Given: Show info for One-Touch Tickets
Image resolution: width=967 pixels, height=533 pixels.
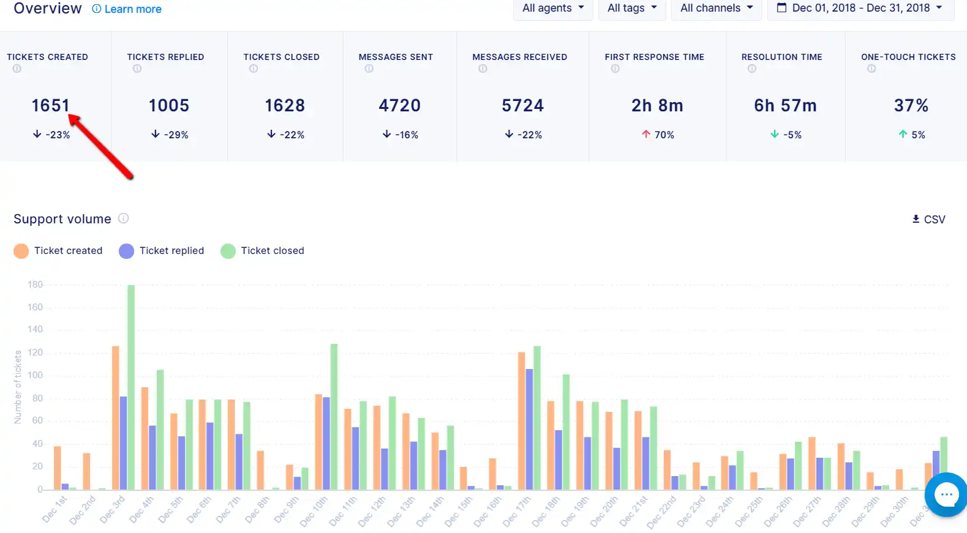Looking at the screenshot, I should point(871,69).
